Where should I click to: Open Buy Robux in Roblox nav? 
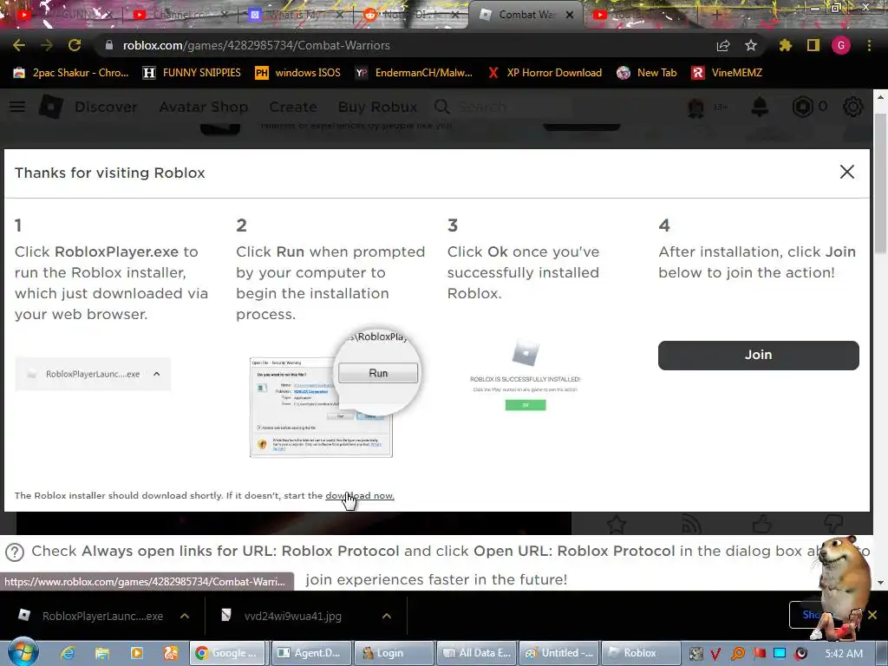[x=377, y=107]
